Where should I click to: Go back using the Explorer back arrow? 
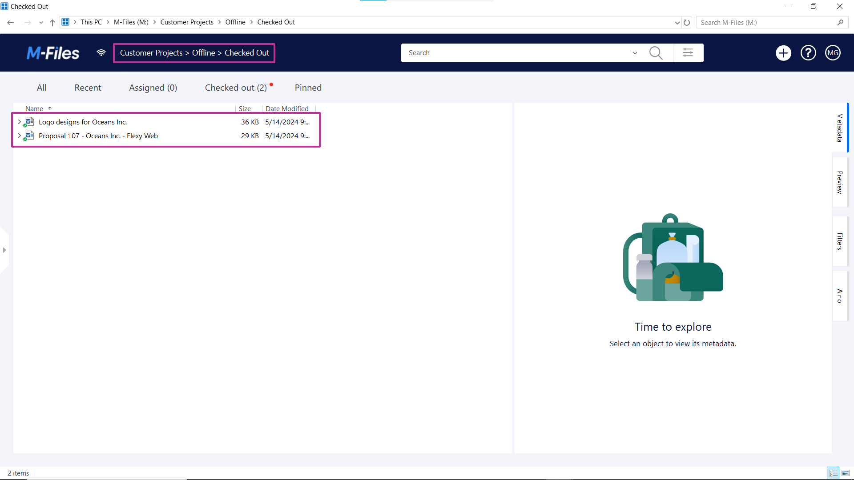pos(11,22)
